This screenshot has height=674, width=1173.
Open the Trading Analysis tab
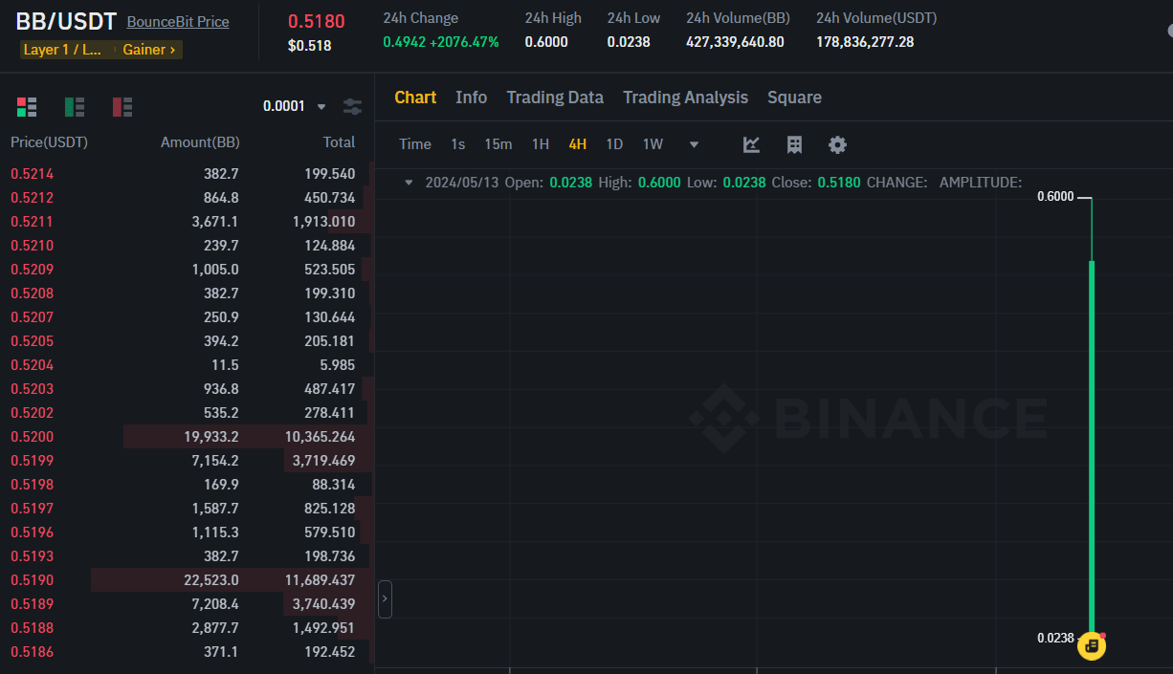(685, 97)
